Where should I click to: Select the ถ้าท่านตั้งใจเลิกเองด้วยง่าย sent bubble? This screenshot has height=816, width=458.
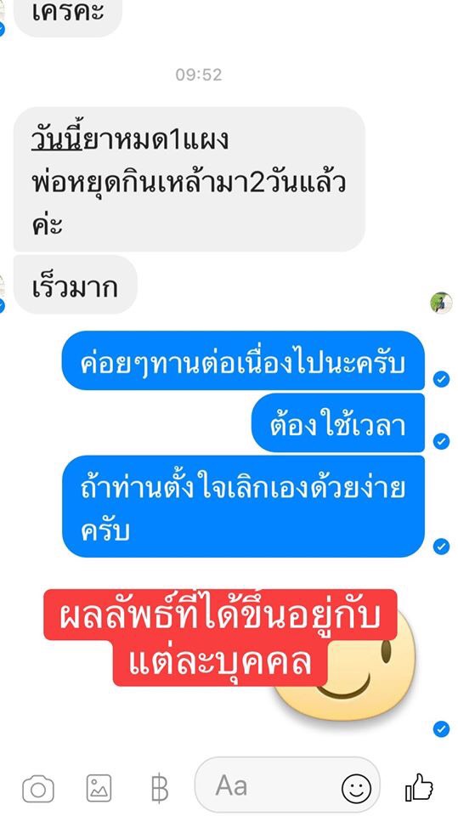click(243, 507)
